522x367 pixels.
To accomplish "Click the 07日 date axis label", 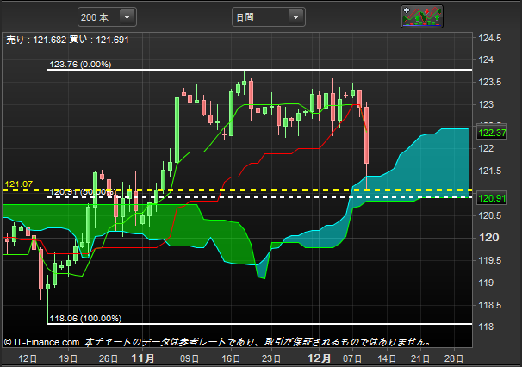I will point(352,358).
